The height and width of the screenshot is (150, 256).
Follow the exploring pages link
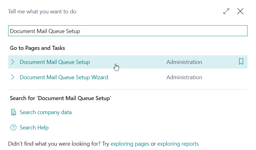click(x=130, y=144)
